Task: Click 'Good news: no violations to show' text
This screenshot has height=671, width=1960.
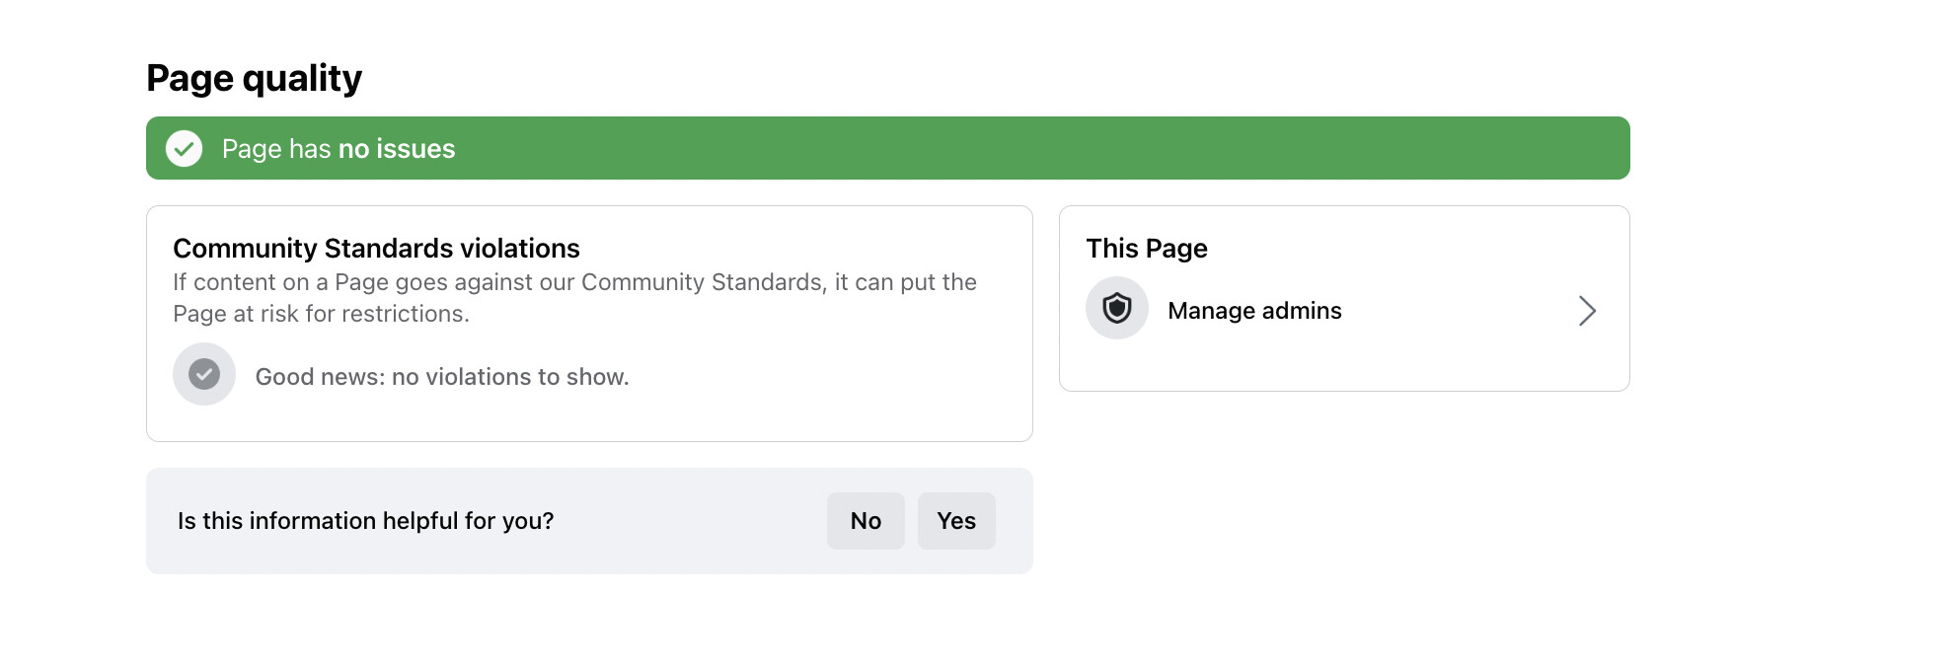Action: pyautogui.click(x=441, y=377)
